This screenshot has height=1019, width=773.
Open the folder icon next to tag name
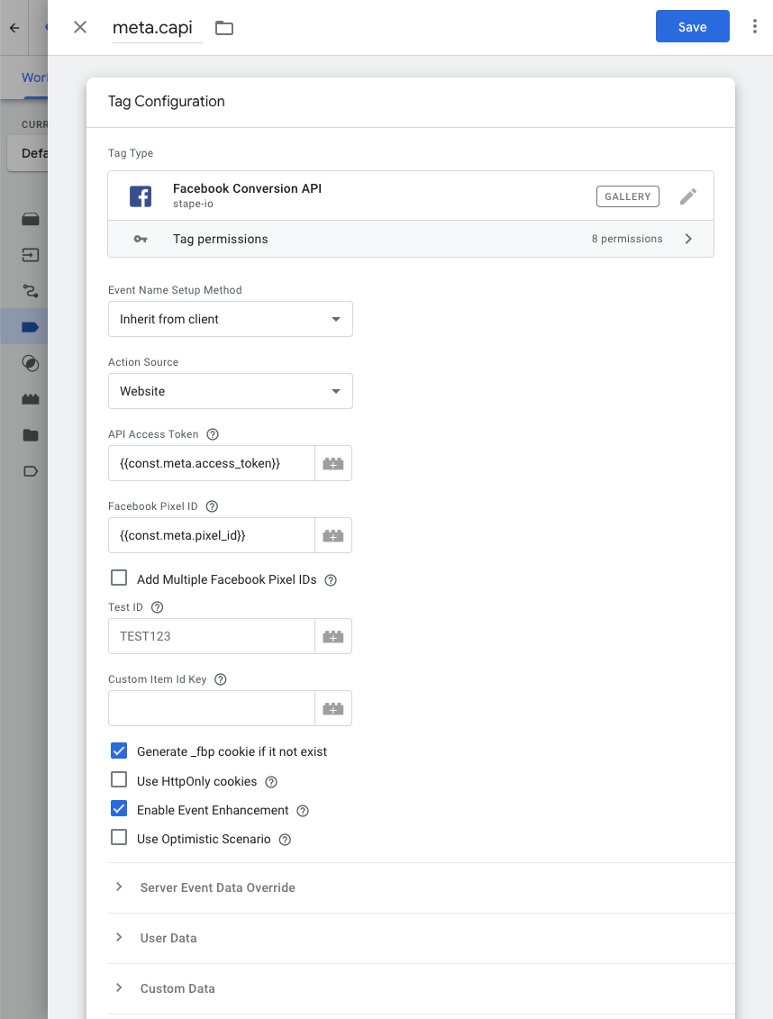click(x=224, y=28)
